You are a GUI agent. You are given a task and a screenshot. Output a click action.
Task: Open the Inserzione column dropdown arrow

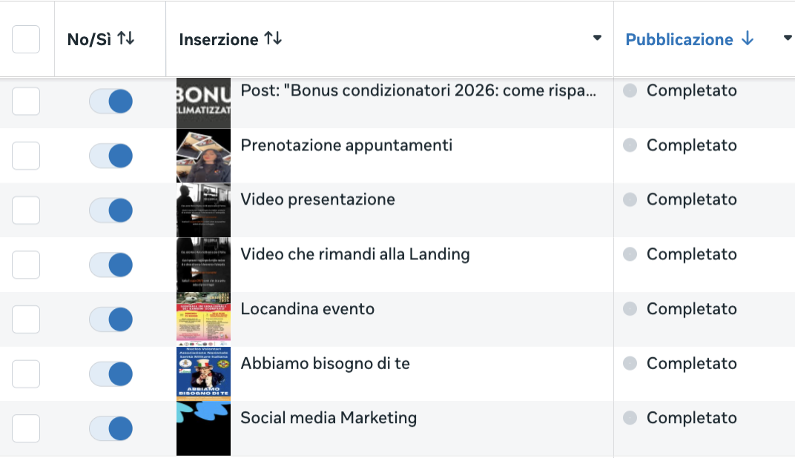pyautogui.click(x=597, y=38)
